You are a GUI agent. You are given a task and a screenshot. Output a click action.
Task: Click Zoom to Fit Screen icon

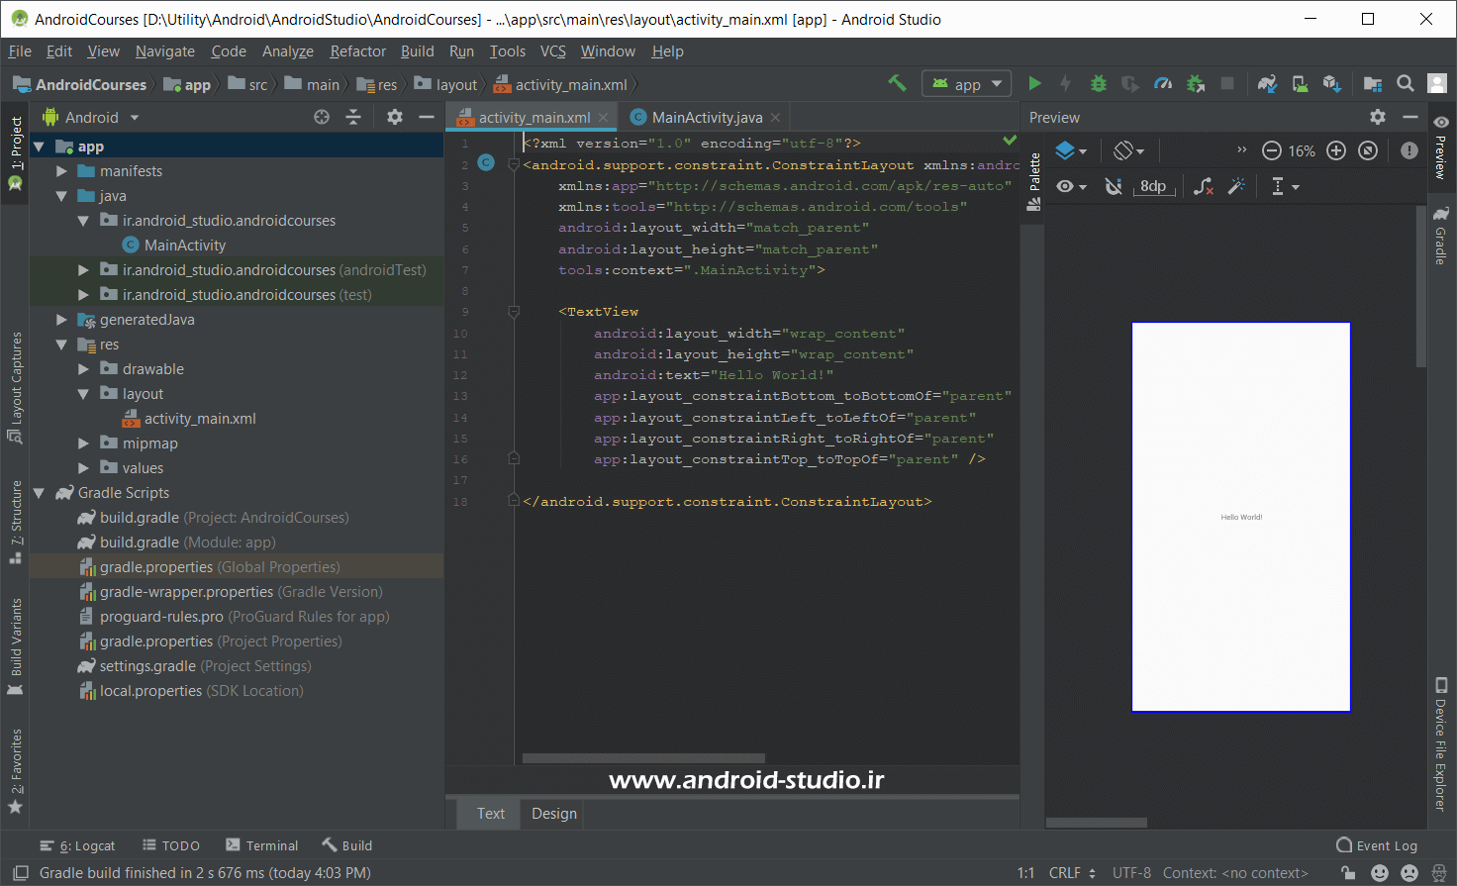1368,150
